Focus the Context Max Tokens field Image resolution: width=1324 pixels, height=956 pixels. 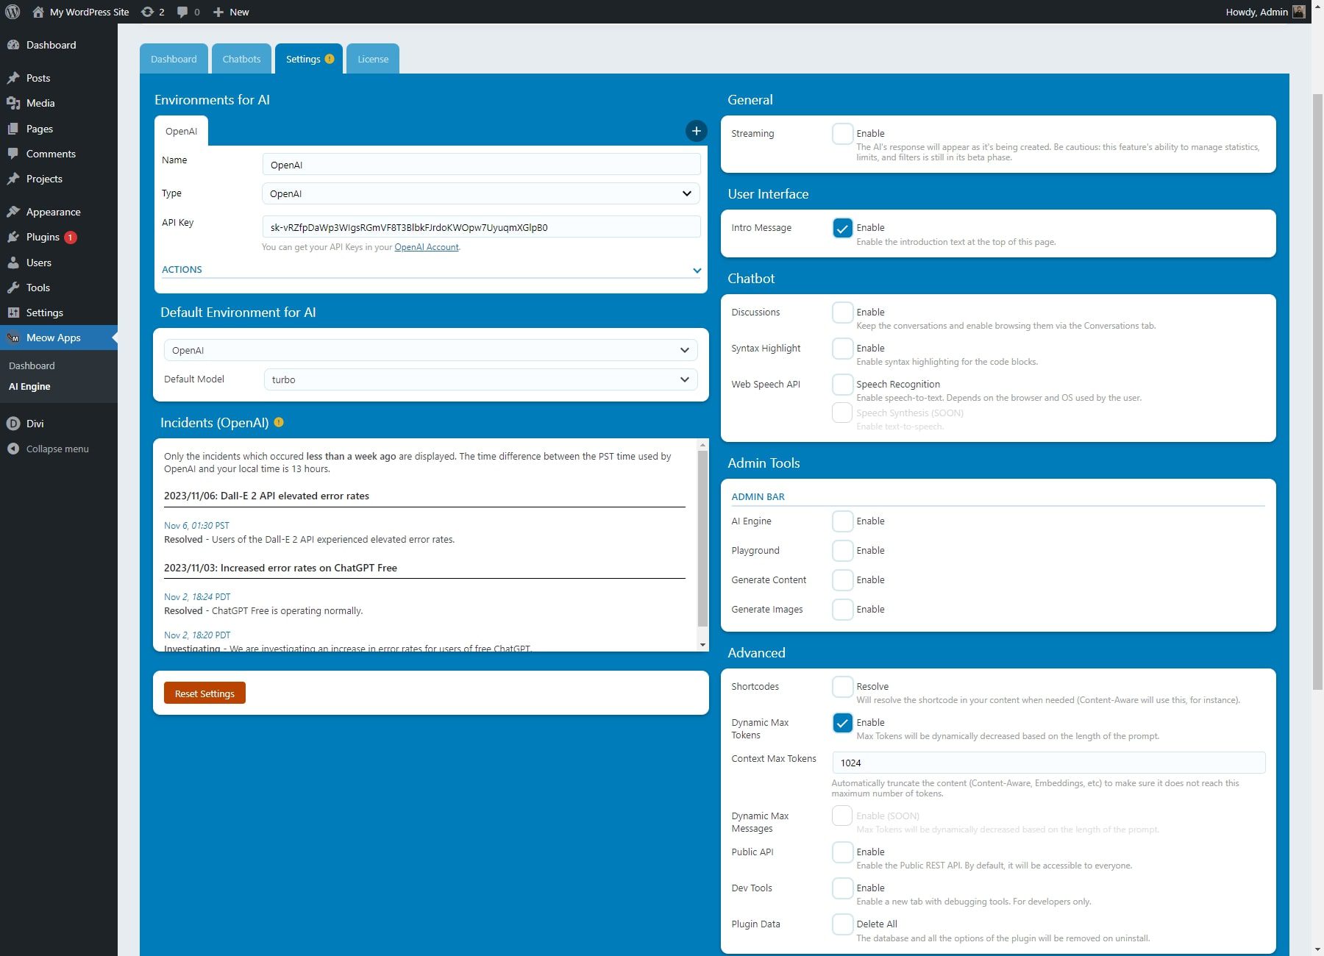[x=1048, y=763]
